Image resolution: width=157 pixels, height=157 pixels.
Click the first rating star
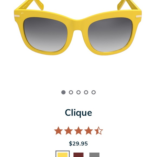(58, 131)
